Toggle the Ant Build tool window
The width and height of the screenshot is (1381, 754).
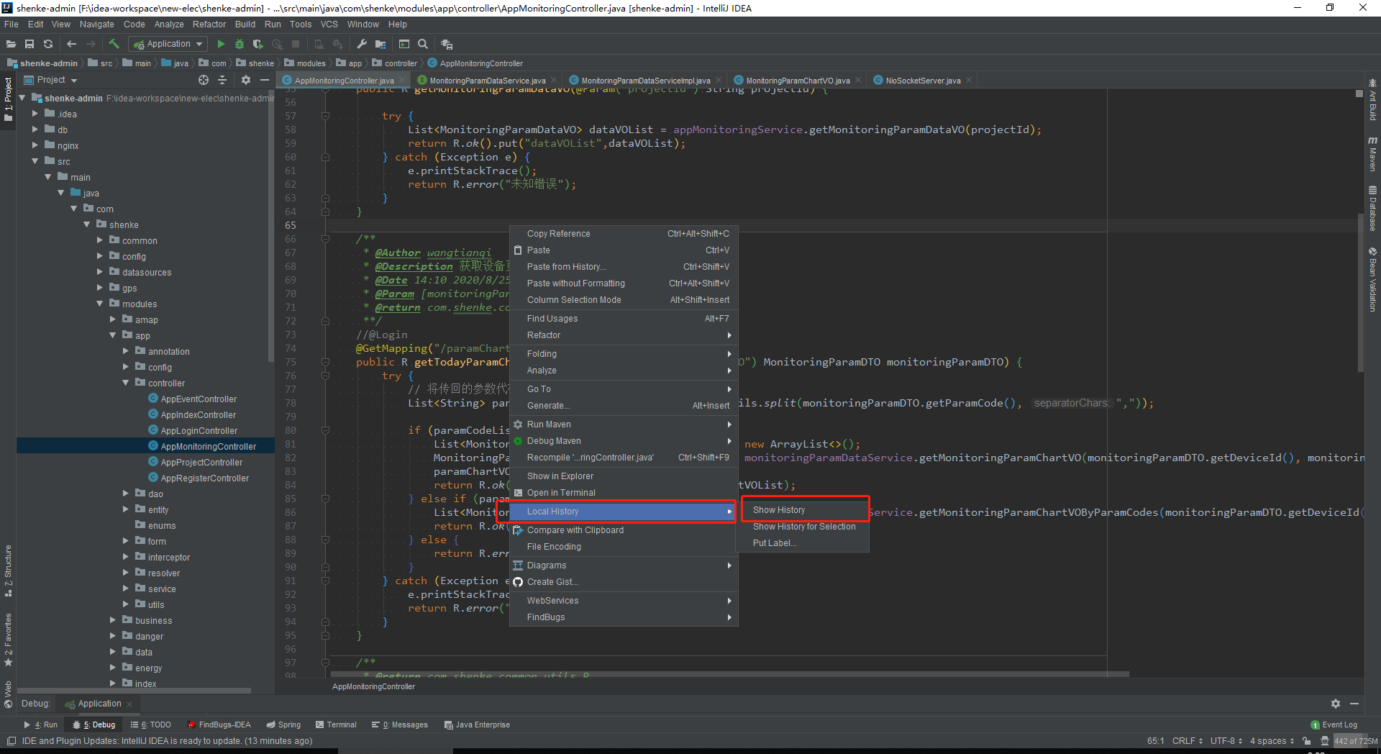(1372, 99)
